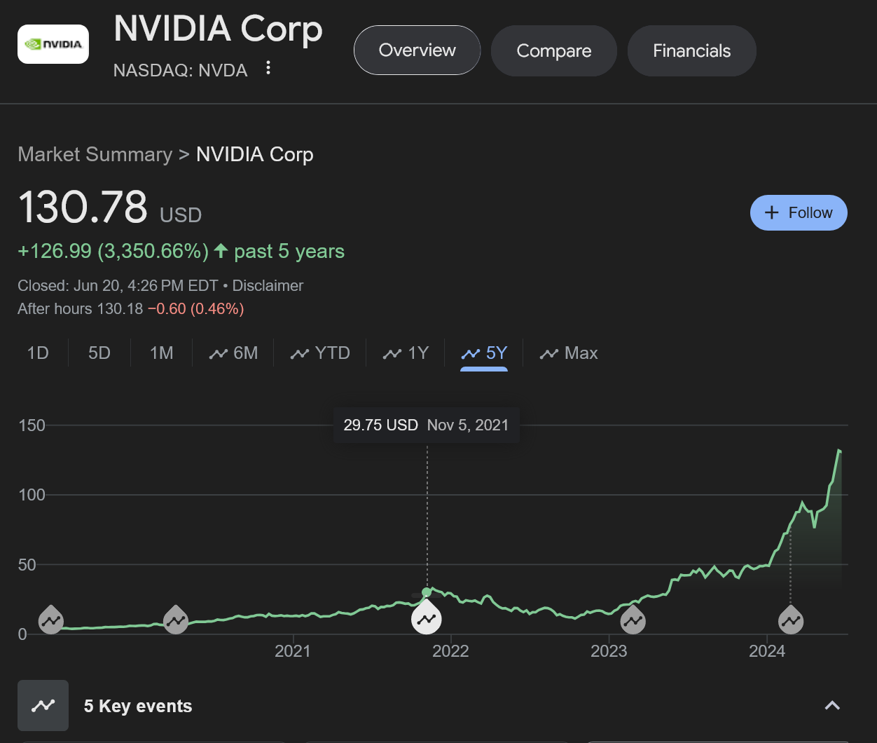Click the leftmost key event marker
The height and width of the screenshot is (743, 877).
tap(50, 620)
